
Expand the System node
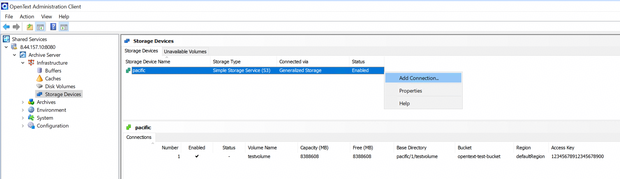tap(23, 118)
